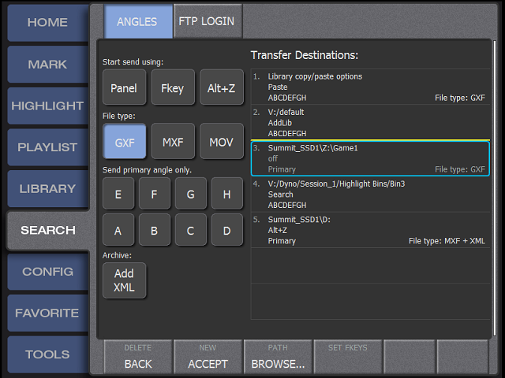Switch to the FTP LOGIN tab
The image size is (505, 378).
pyautogui.click(x=207, y=21)
